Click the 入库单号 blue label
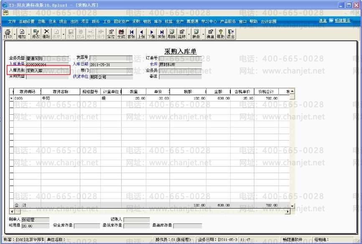Image resolution: width=362 pixels, height=244 pixels. [17, 64]
